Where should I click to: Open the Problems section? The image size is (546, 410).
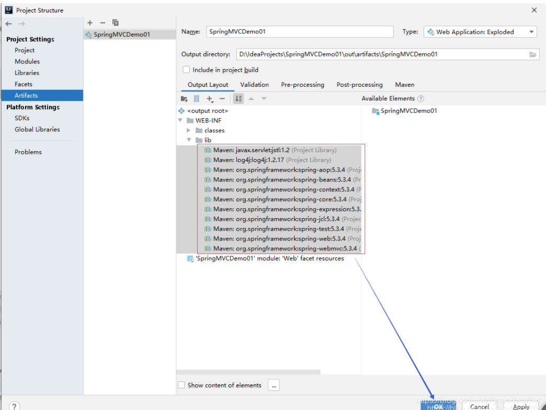[28, 152]
